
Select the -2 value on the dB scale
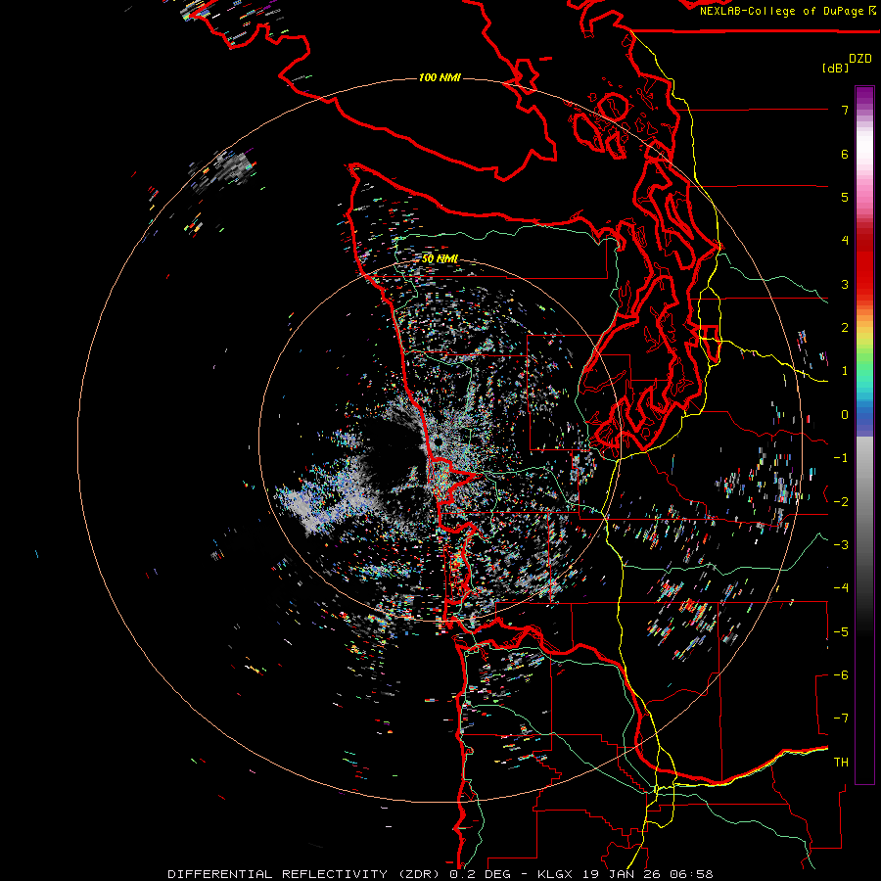(x=841, y=501)
